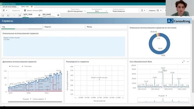Open the app title Банки. Анализ СДВО
The width and height of the screenshot is (194, 109).
[x=35, y=11]
